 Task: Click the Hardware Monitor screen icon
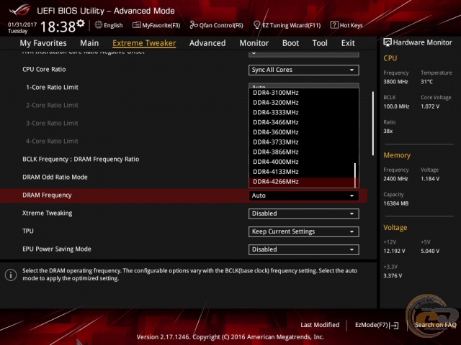(x=388, y=42)
